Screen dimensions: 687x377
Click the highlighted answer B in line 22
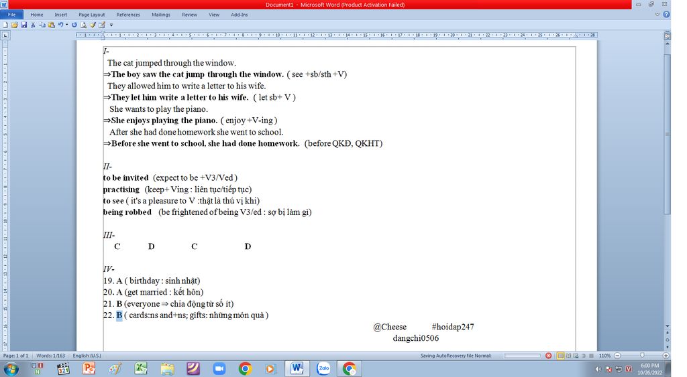119,315
